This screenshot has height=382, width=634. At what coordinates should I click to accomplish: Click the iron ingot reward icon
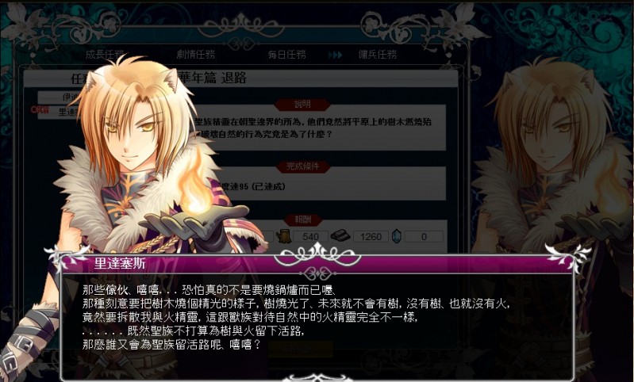click(x=340, y=235)
